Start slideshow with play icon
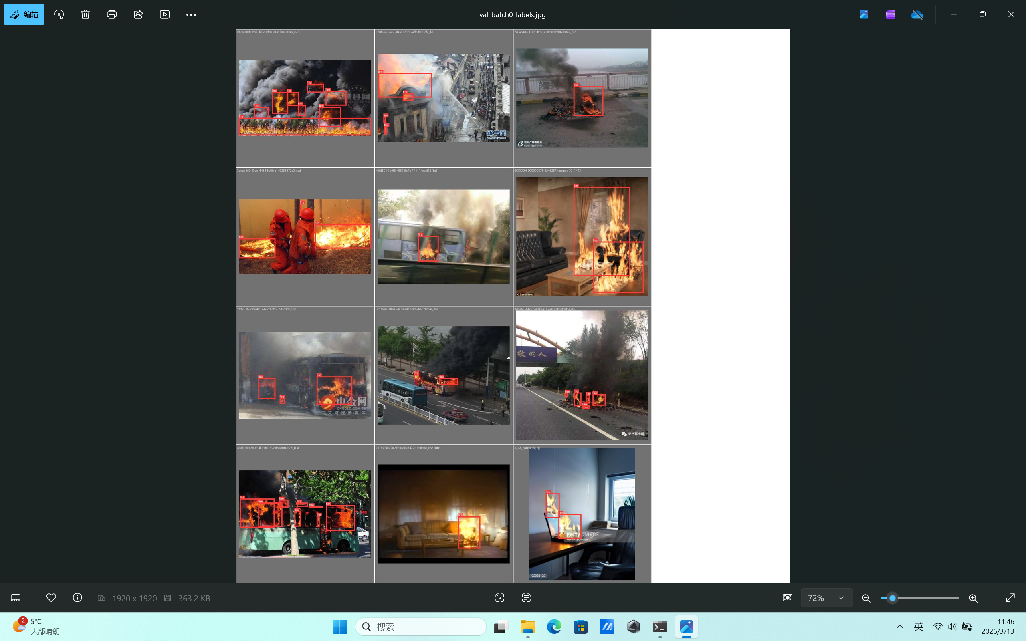 164,14
